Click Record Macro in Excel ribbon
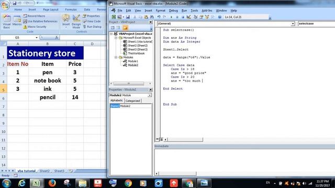Image resolution: width=335 pixels, height=188 pixels. pyautogui.click(x=34, y=16)
